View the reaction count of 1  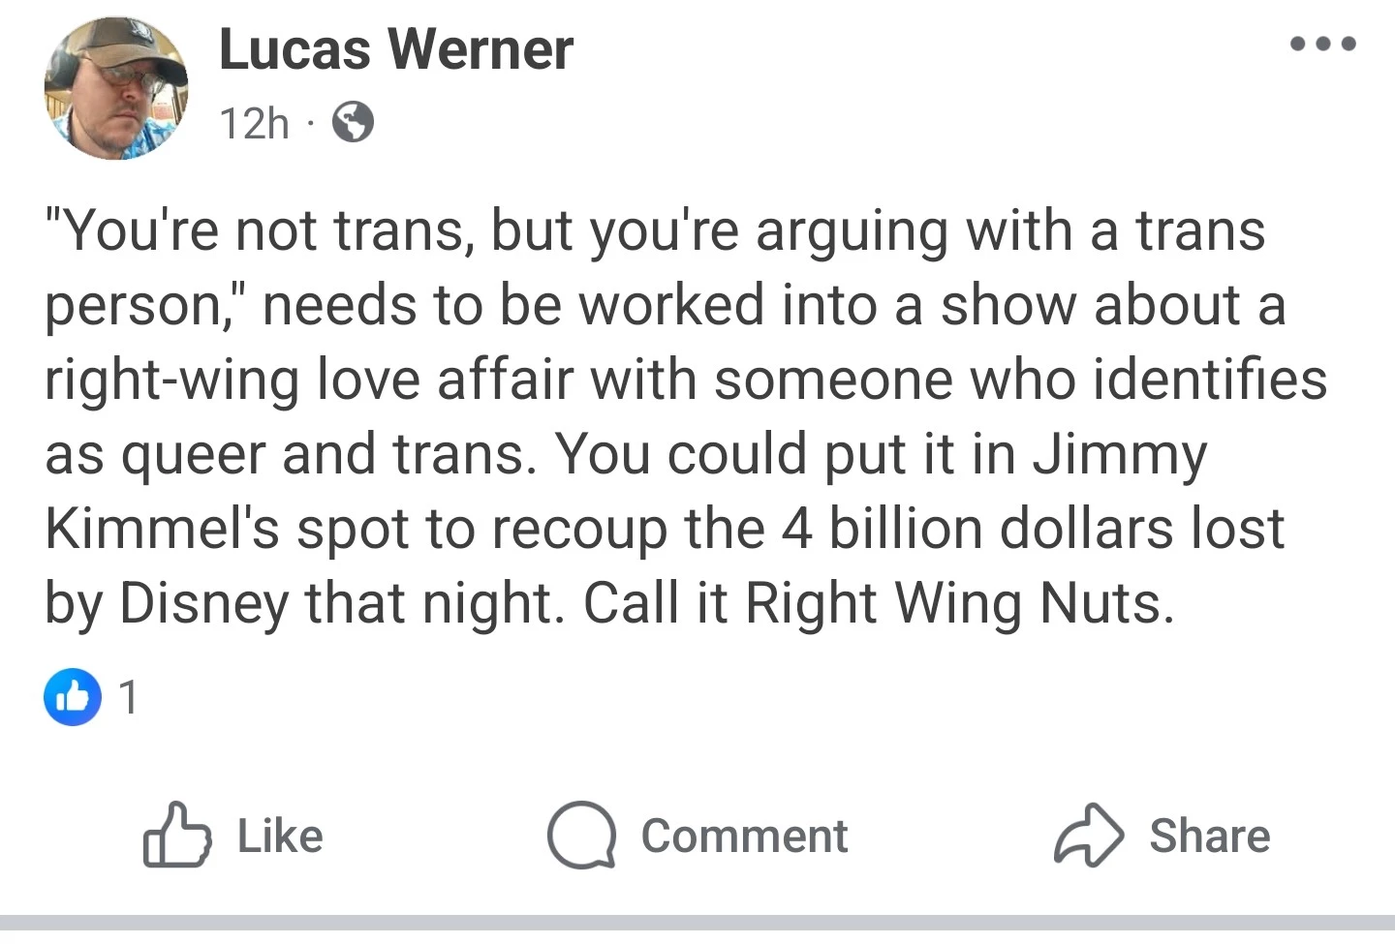coord(128,697)
